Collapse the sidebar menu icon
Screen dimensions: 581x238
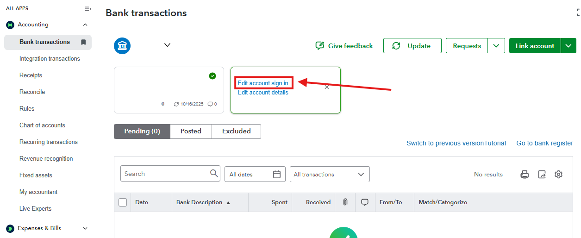point(87,9)
